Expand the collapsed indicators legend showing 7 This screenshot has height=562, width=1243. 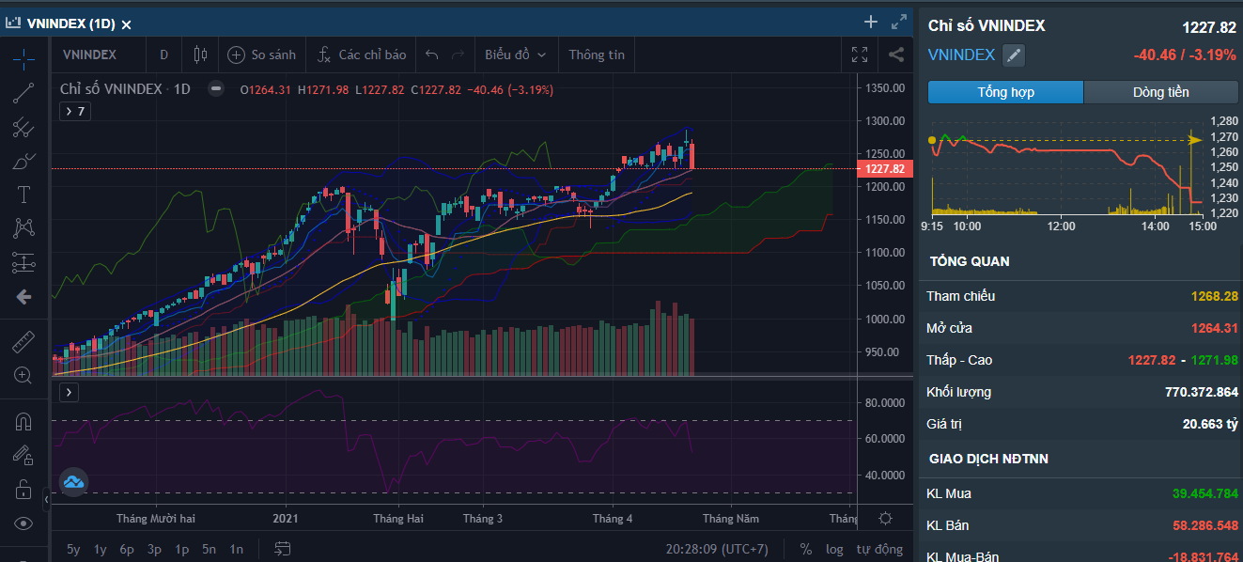74,112
